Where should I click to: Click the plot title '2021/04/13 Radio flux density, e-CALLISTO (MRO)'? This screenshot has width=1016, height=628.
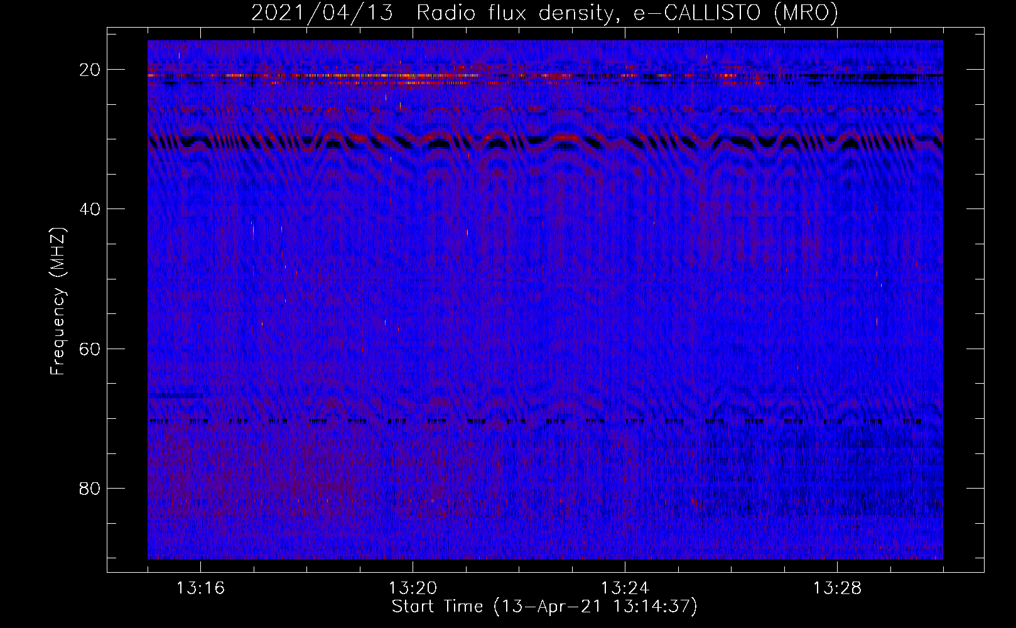click(544, 13)
